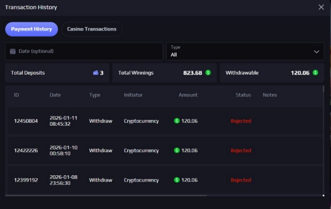Screen dimensions: 331x209
Task: Click the coin icon in transaction 12450804 row
Action: coord(177,121)
